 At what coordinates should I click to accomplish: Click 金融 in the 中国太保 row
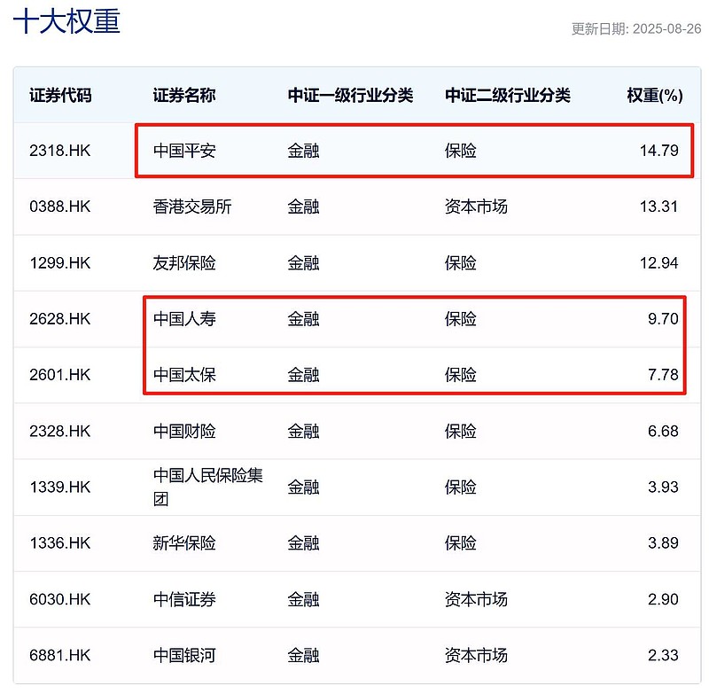click(x=303, y=375)
